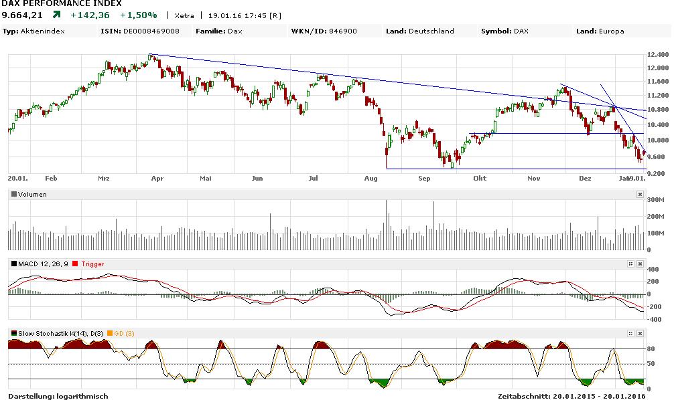Click the change value +142,36
Image resolution: width=674 pixels, height=400 pixels.
(x=90, y=15)
